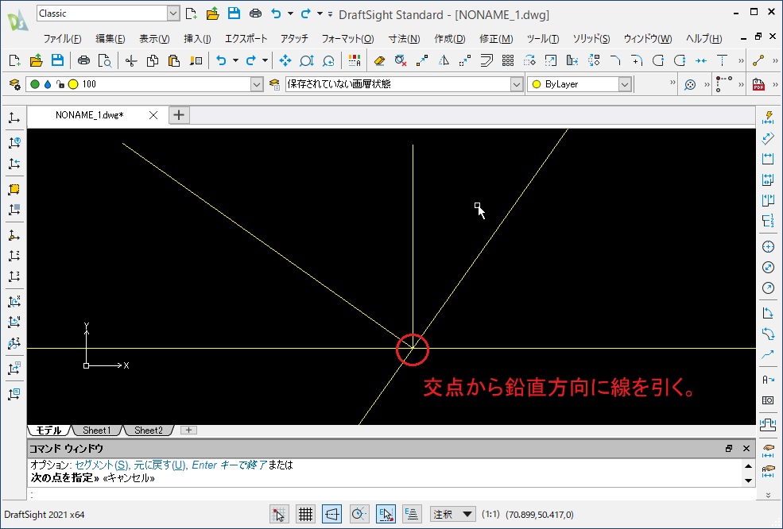Add a new sheet with the small plus button
This screenshot has height=529, width=783.
click(x=188, y=431)
